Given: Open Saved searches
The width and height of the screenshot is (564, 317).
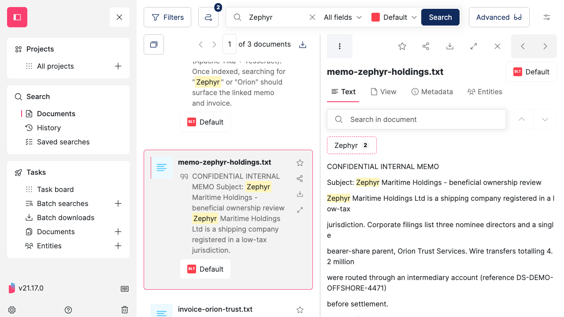Looking at the screenshot, I should pyautogui.click(x=63, y=142).
